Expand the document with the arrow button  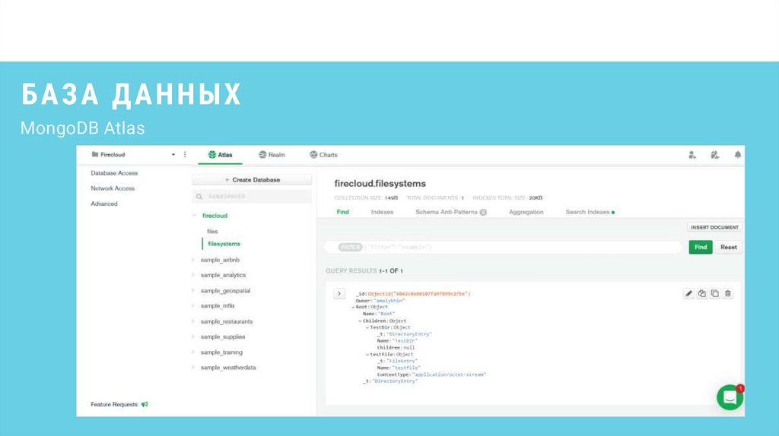click(x=339, y=293)
